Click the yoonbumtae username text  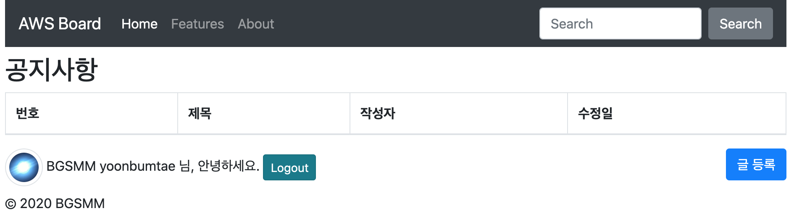137,167
